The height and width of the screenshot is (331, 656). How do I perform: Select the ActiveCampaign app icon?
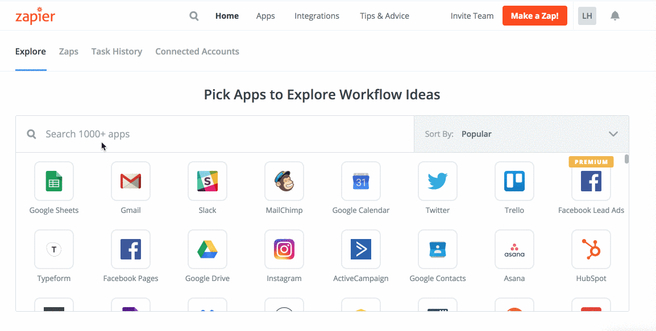click(361, 249)
